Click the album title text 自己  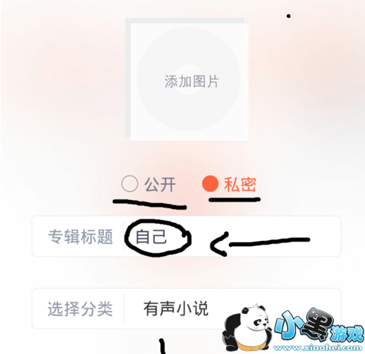click(x=151, y=236)
